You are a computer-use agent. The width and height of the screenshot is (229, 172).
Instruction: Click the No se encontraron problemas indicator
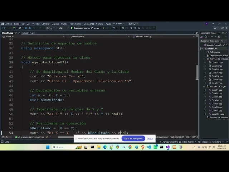pos(29,137)
